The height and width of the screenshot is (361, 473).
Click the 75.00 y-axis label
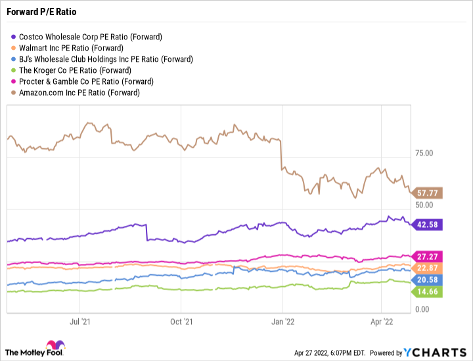click(x=424, y=154)
